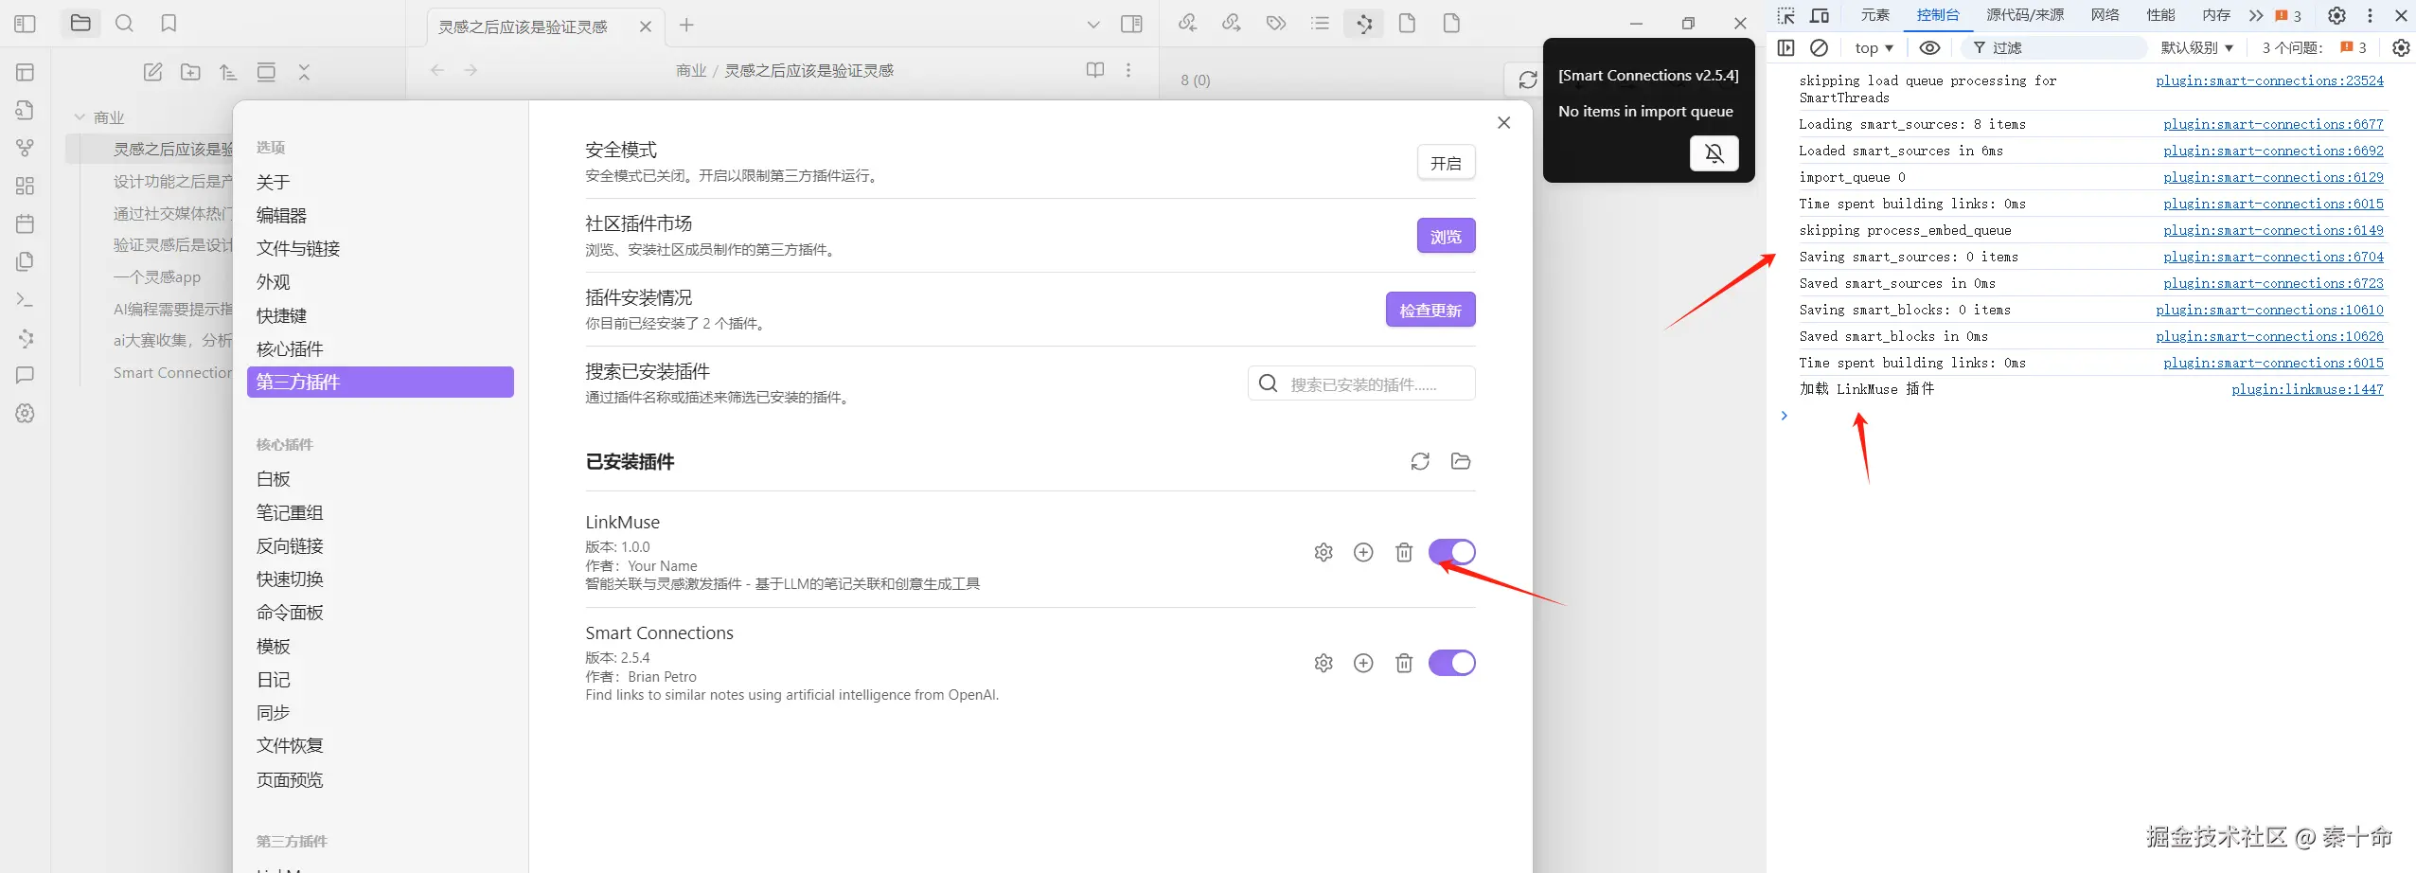Open the bookmarks pane icon

pyautogui.click(x=169, y=24)
